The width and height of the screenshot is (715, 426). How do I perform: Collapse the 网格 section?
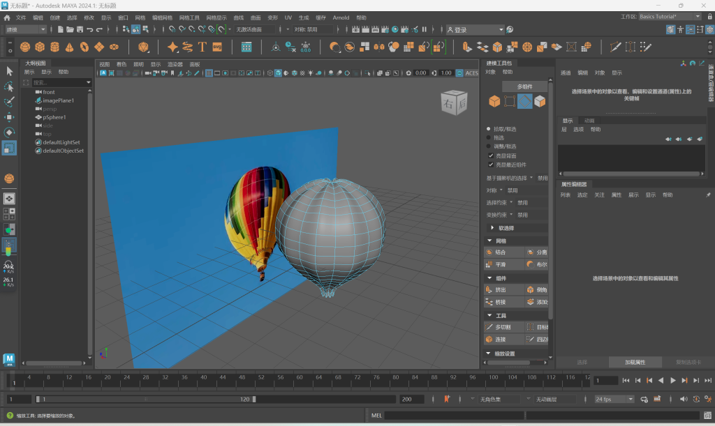point(489,241)
